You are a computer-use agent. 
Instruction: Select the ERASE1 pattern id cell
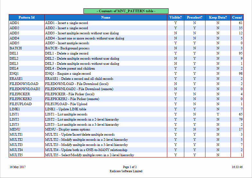[x=16, y=79]
